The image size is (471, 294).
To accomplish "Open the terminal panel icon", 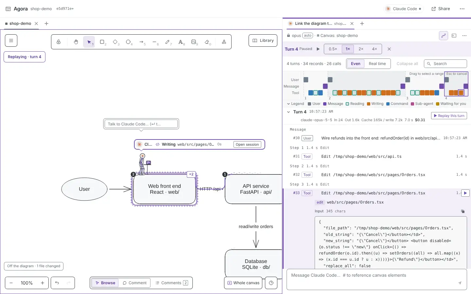I will (454, 36).
